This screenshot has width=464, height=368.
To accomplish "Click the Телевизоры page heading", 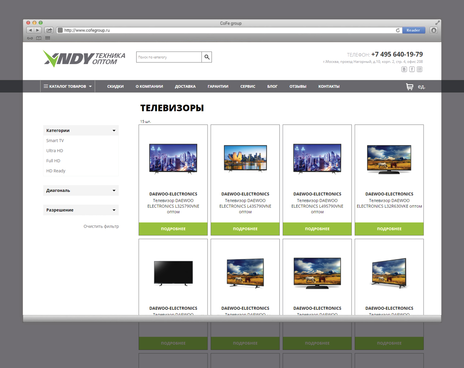I will (x=172, y=108).
